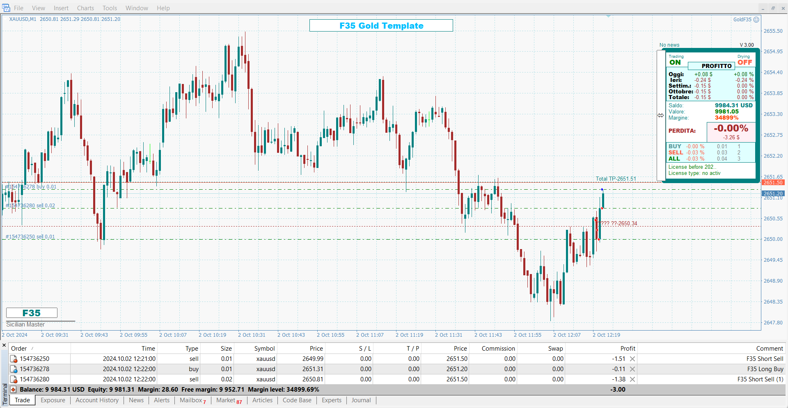This screenshot has height=408, width=788.
Task: Click the red 2651.50 price level marker
Action: click(773, 183)
